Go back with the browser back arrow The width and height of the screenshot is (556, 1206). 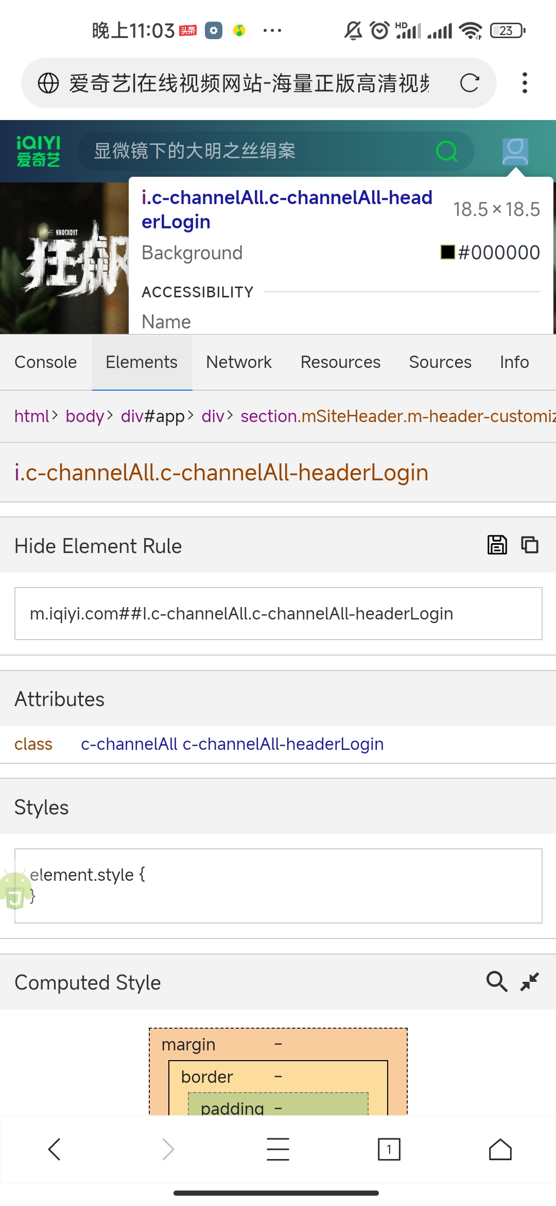pos(55,1149)
